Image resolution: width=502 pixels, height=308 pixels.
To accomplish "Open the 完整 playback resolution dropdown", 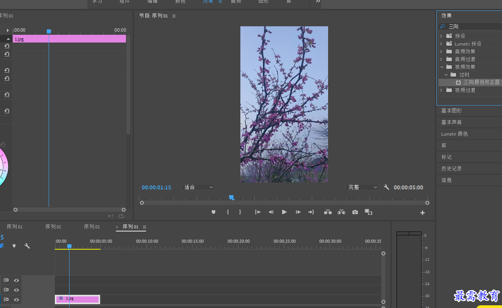I will [362, 187].
